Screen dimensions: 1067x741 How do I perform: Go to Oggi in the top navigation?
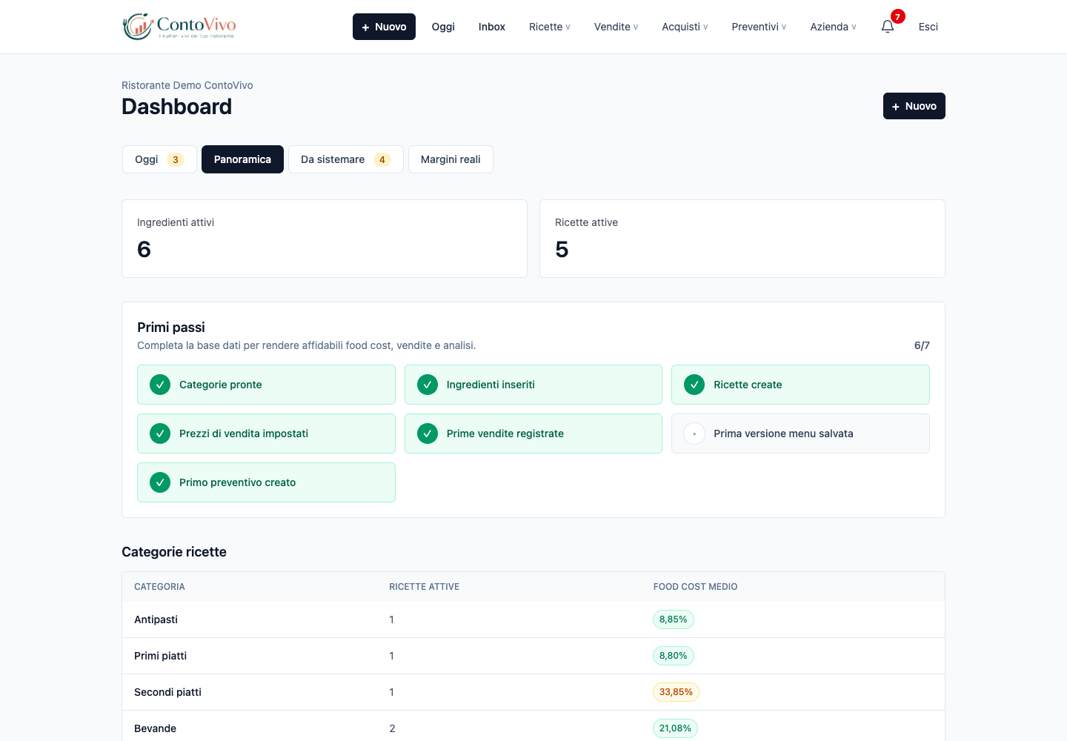443,27
